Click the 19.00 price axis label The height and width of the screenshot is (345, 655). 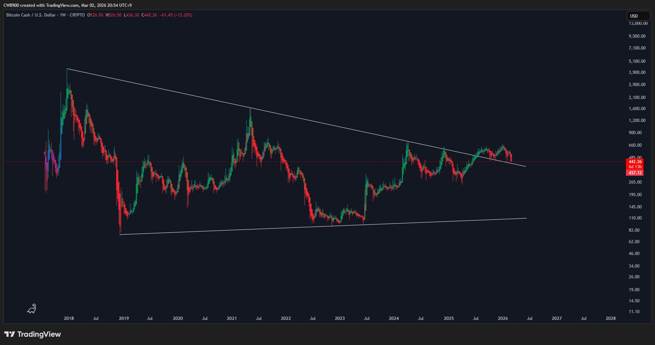pyautogui.click(x=634, y=290)
